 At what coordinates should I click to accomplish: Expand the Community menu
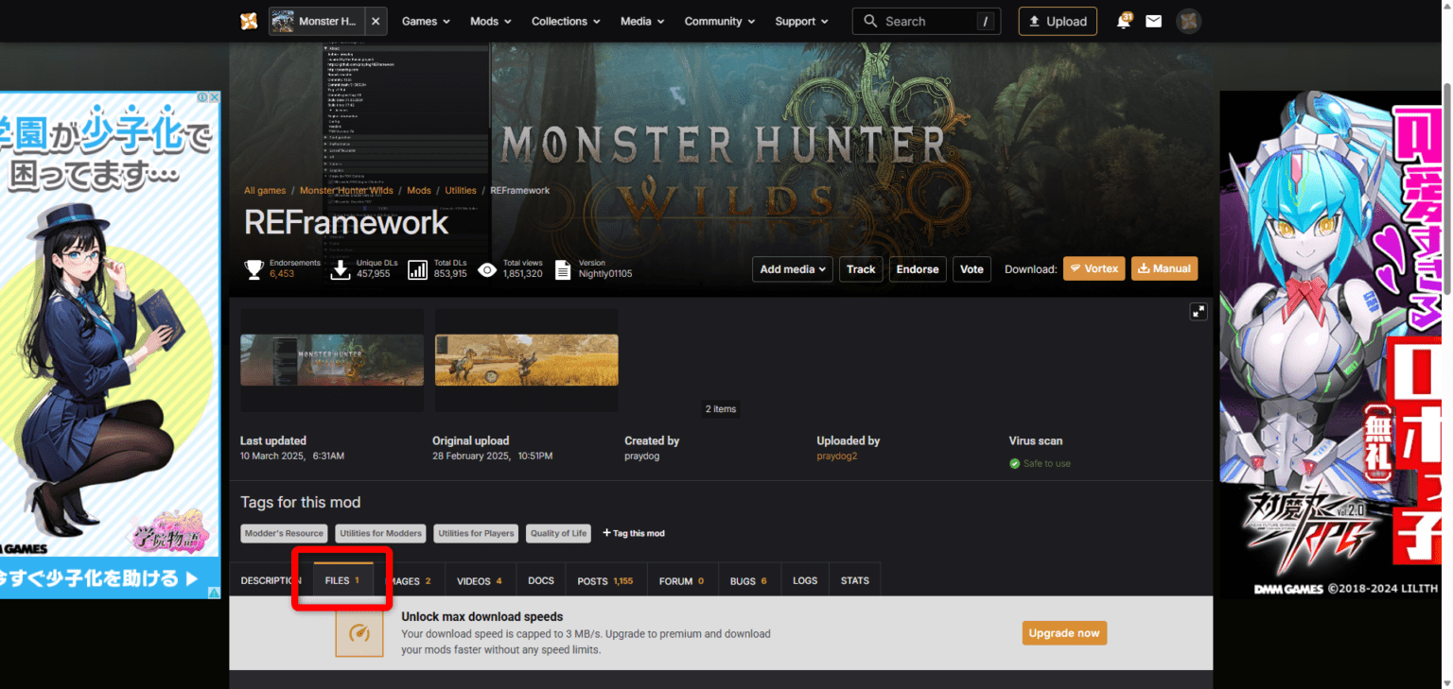point(720,21)
